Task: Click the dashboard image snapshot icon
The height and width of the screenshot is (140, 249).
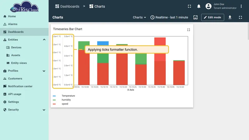Action: [x=195, y=17]
